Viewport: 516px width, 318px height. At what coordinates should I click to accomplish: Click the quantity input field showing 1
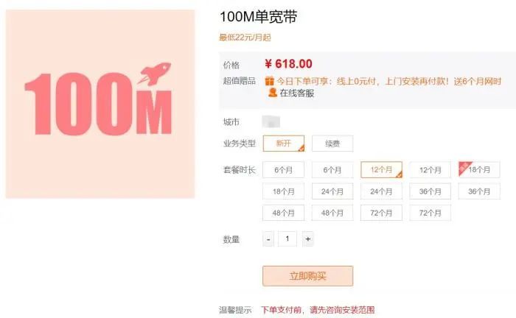pos(287,239)
